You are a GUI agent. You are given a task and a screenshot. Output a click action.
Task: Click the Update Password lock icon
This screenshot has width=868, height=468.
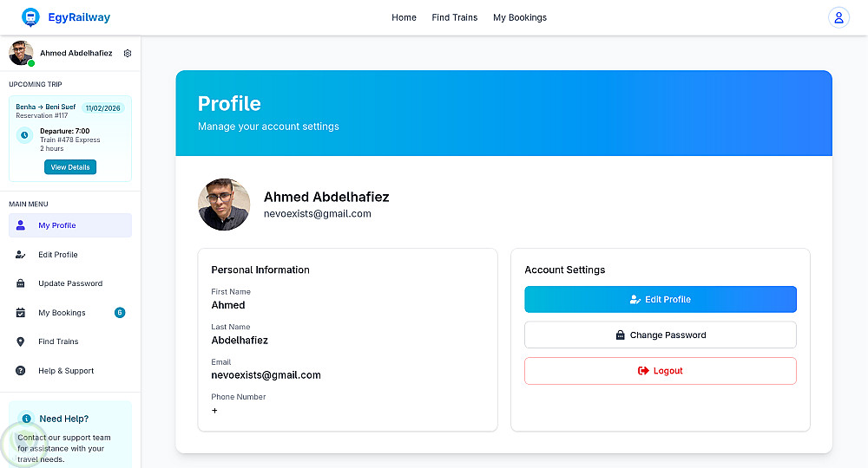coord(21,283)
